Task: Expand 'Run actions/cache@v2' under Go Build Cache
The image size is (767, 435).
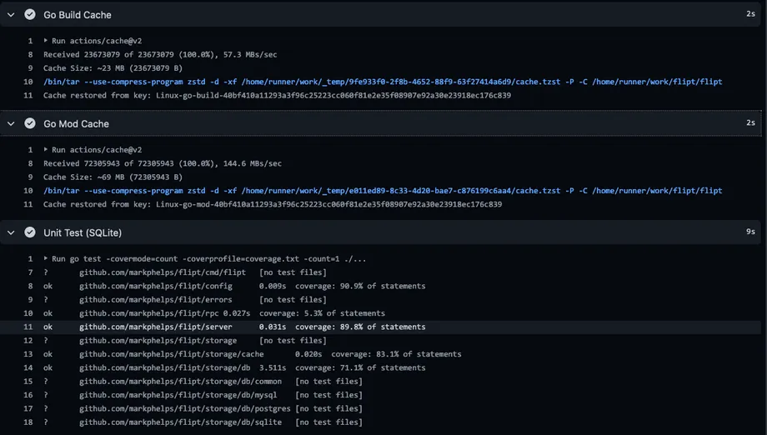Action: point(46,41)
